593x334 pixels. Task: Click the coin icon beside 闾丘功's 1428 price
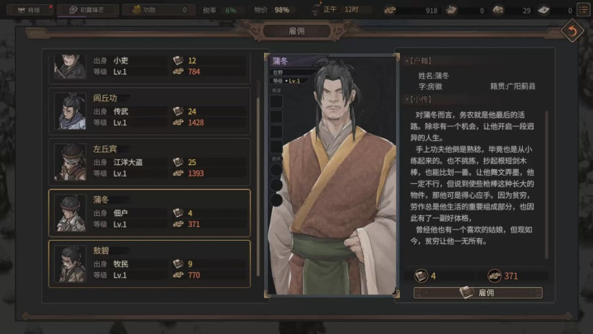(178, 122)
